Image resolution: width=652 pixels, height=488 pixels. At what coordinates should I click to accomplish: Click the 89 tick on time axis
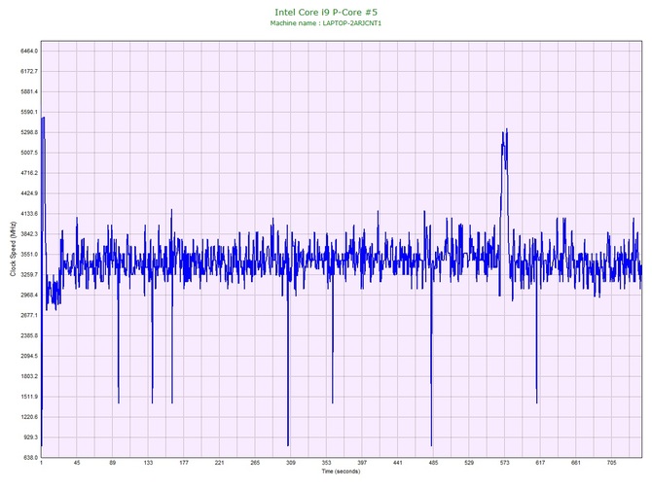click(112, 463)
